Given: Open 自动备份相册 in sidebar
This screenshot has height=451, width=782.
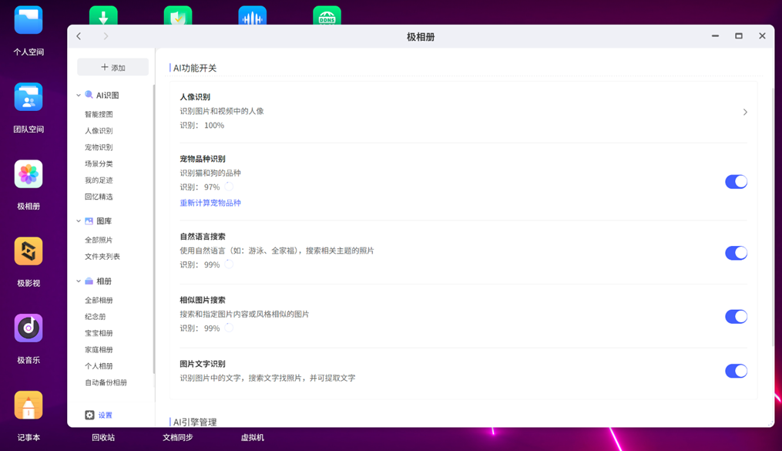Looking at the screenshot, I should (106, 382).
